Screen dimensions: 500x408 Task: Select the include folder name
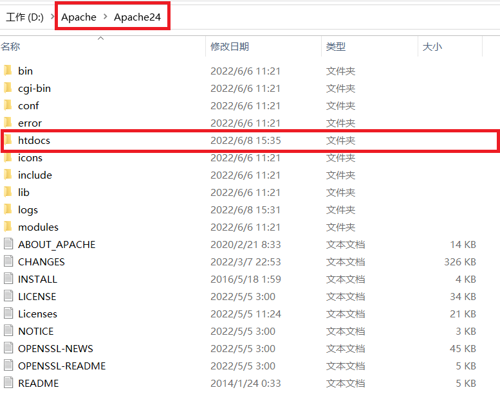coord(35,175)
